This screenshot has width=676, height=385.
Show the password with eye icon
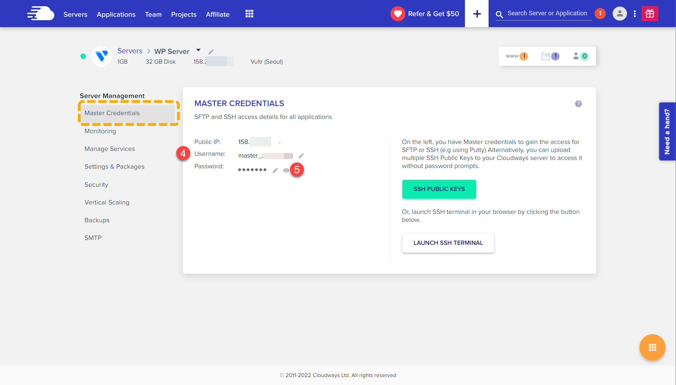tap(286, 170)
